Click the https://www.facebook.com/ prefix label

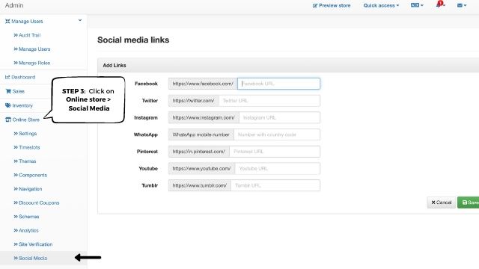coord(203,84)
